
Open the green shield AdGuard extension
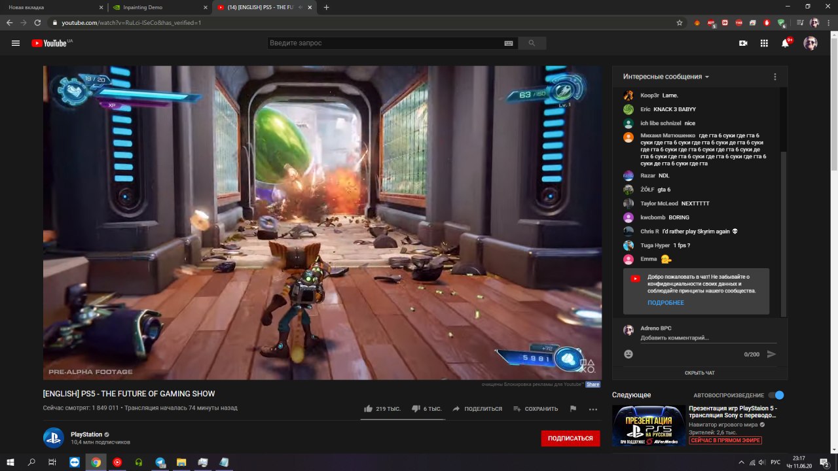coord(782,23)
